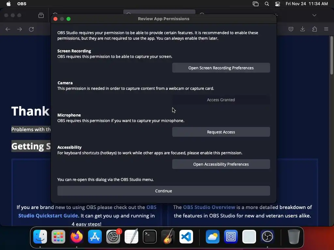Open Weather app from the Dock
The width and height of the screenshot is (334, 250).
tap(213, 237)
